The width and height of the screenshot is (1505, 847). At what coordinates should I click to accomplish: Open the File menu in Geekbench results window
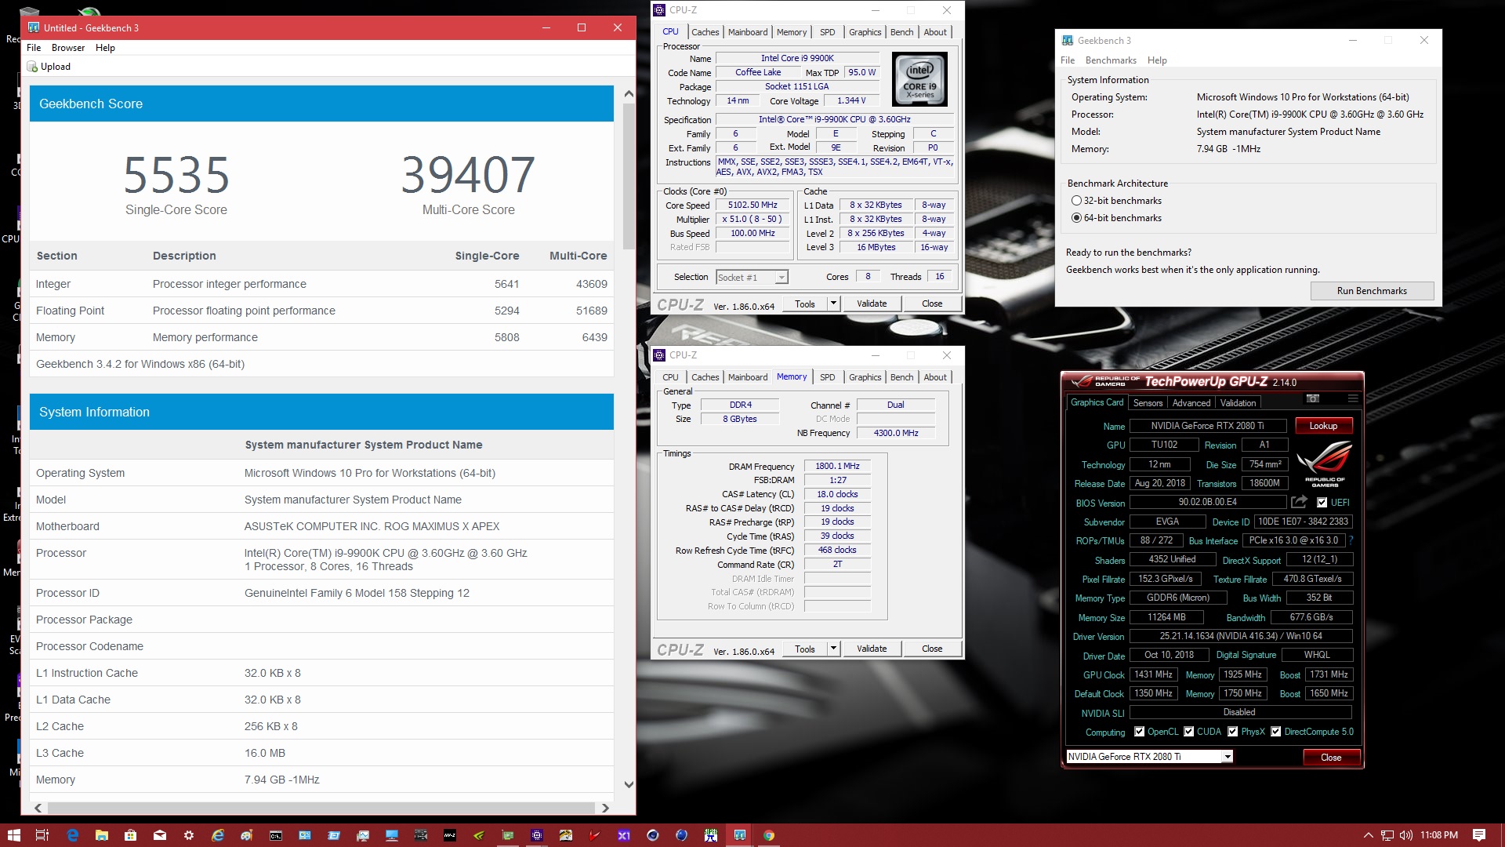click(x=34, y=48)
